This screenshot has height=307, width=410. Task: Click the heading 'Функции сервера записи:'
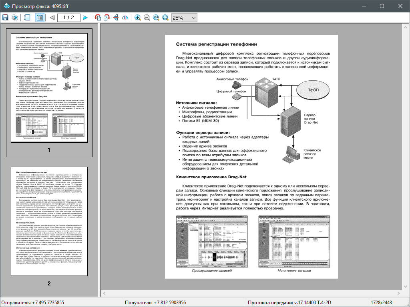203,133
